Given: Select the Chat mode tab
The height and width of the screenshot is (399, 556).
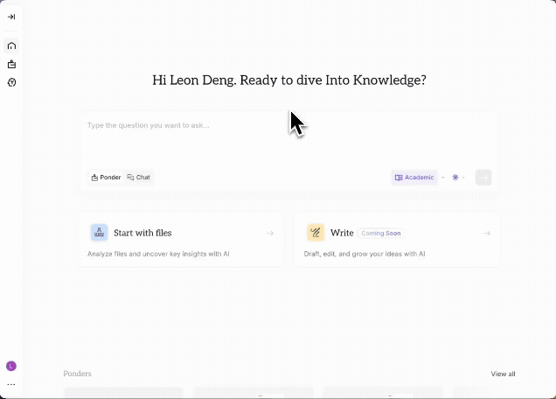Looking at the screenshot, I should pyautogui.click(x=139, y=177).
